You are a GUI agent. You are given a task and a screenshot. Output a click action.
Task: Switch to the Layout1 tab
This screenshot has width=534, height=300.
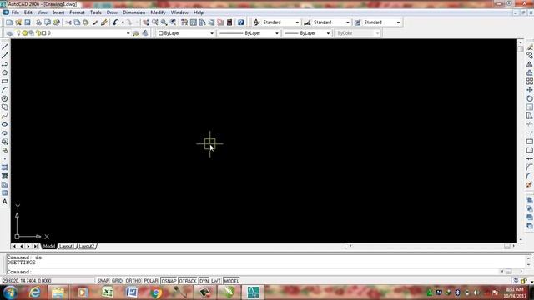tap(67, 246)
